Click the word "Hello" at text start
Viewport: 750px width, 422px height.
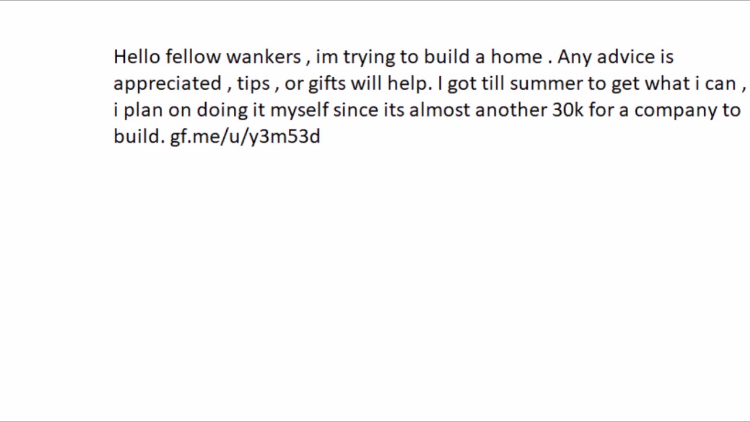137,57
